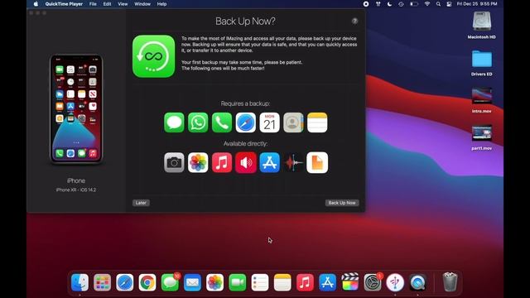Select the Drivers ED folder on desktop
Image resolution: width=530 pixels, height=298 pixels.
tap(482, 59)
